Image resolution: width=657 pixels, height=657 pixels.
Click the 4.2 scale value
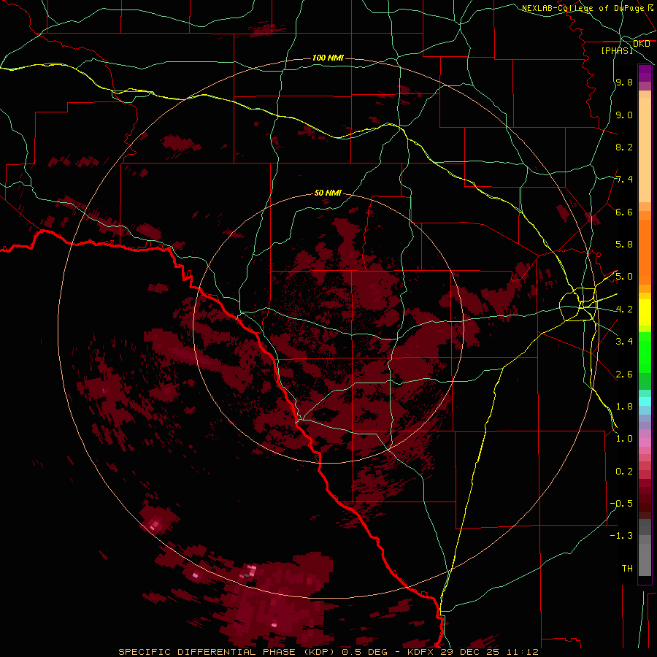[624, 310]
